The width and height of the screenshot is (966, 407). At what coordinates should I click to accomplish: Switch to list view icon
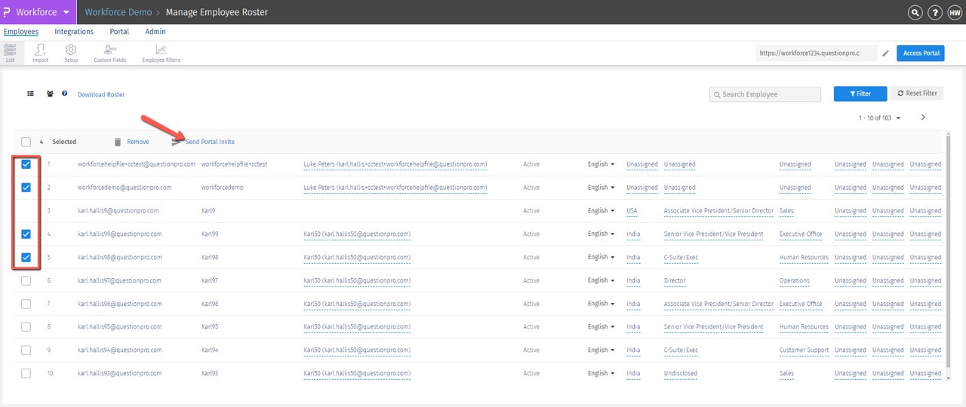click(31, 94)
